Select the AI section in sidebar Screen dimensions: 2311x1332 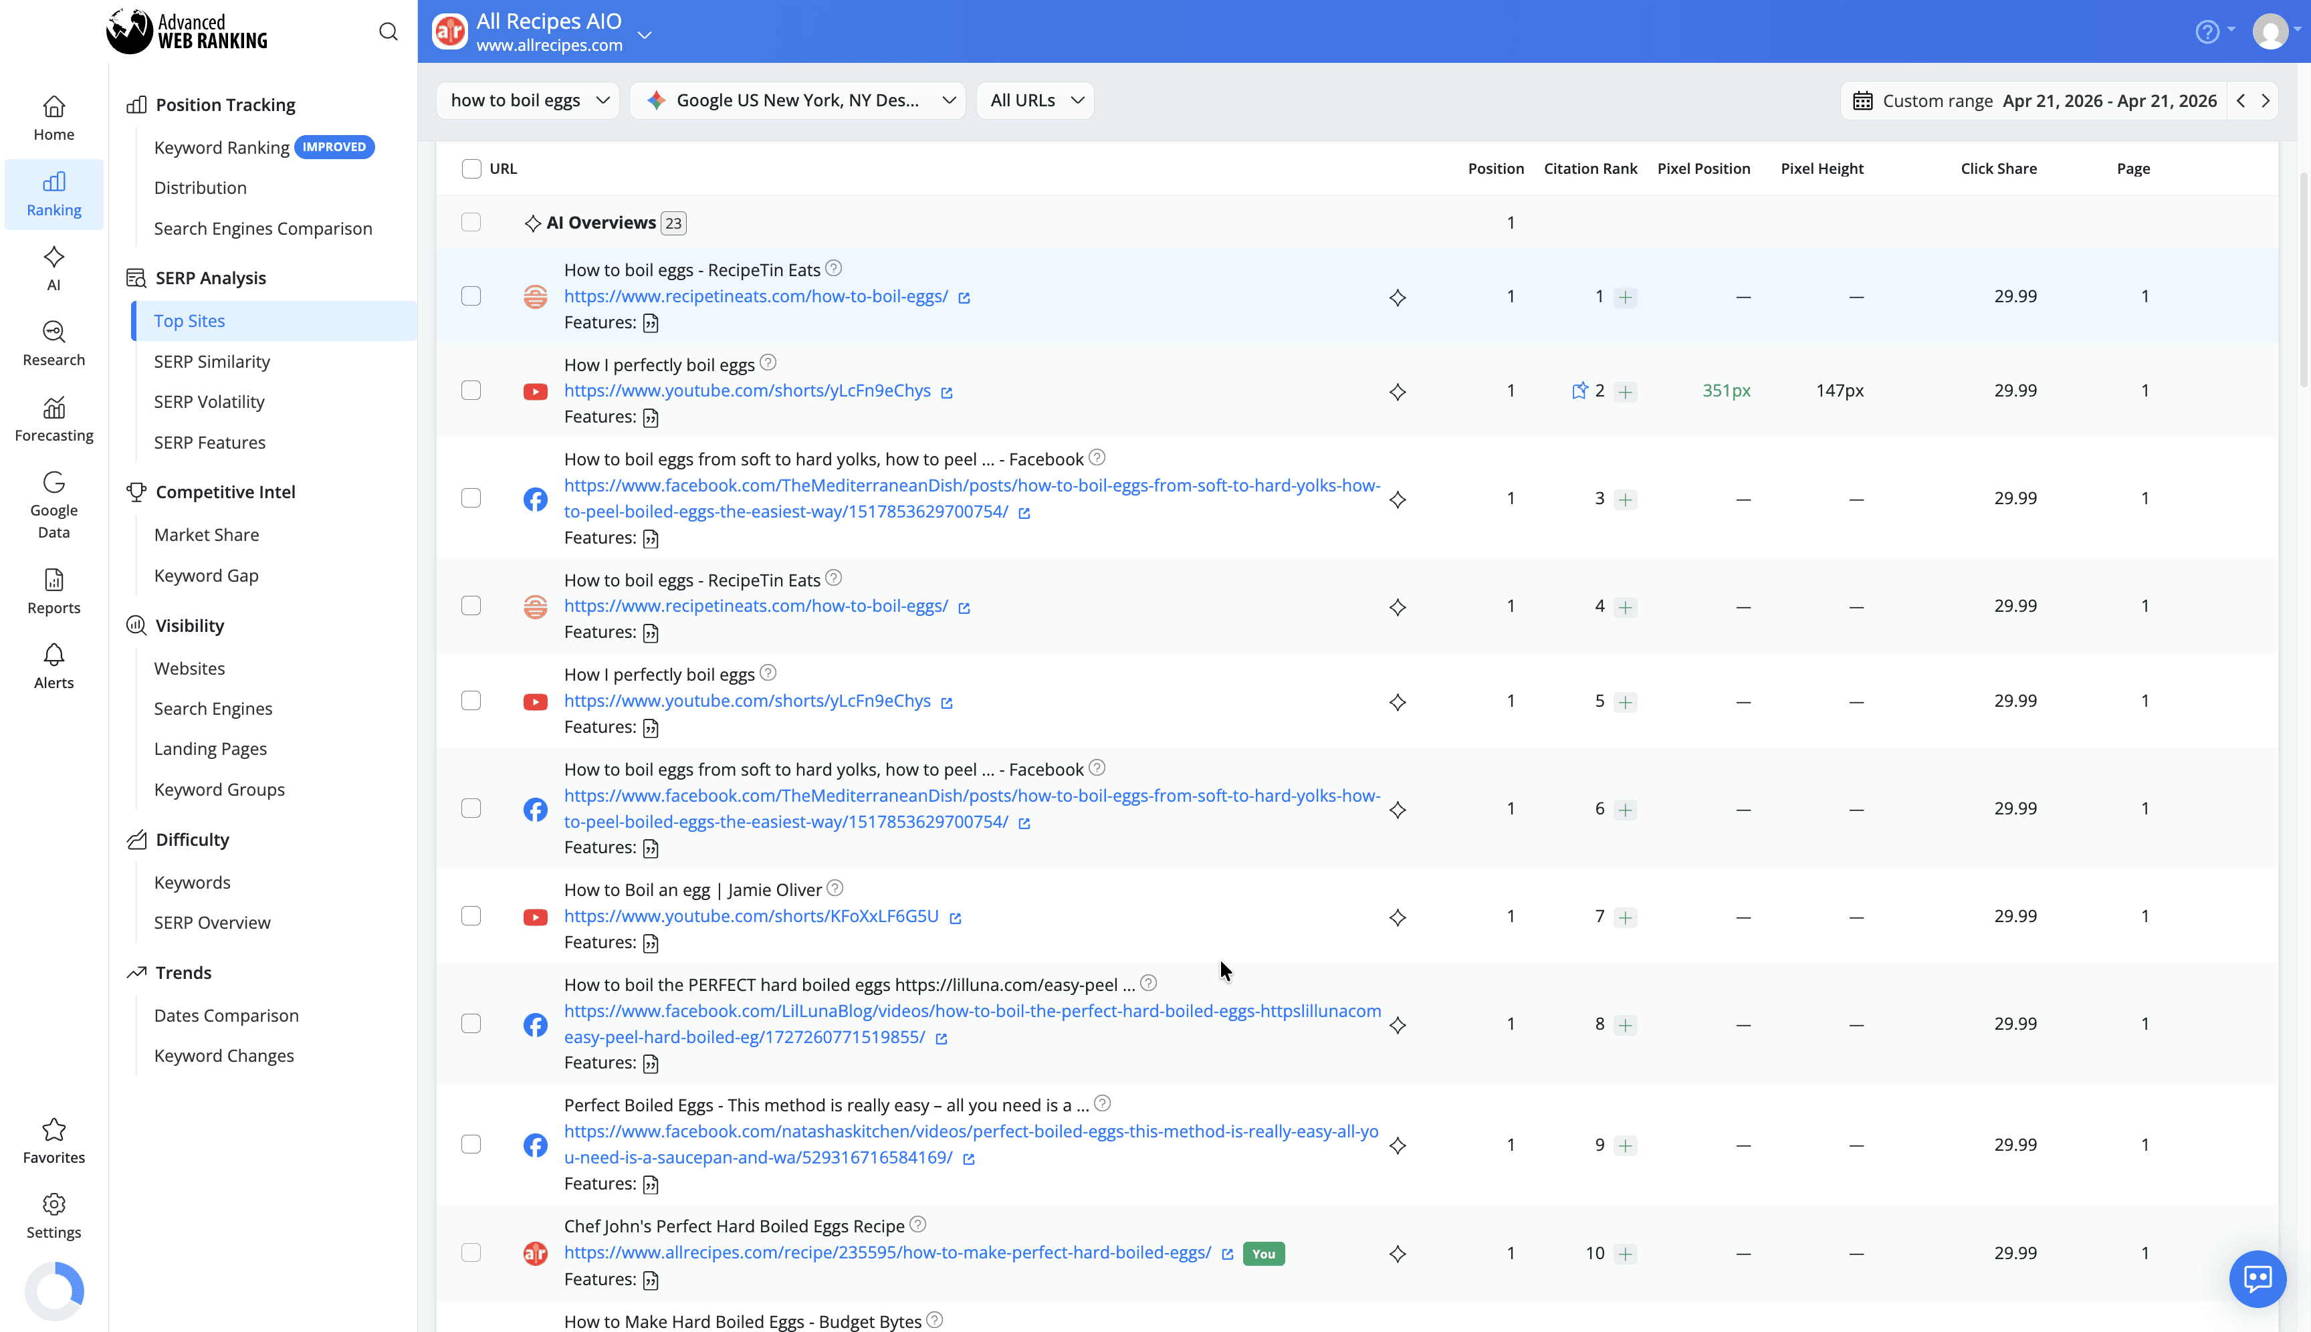coord(53,267)
